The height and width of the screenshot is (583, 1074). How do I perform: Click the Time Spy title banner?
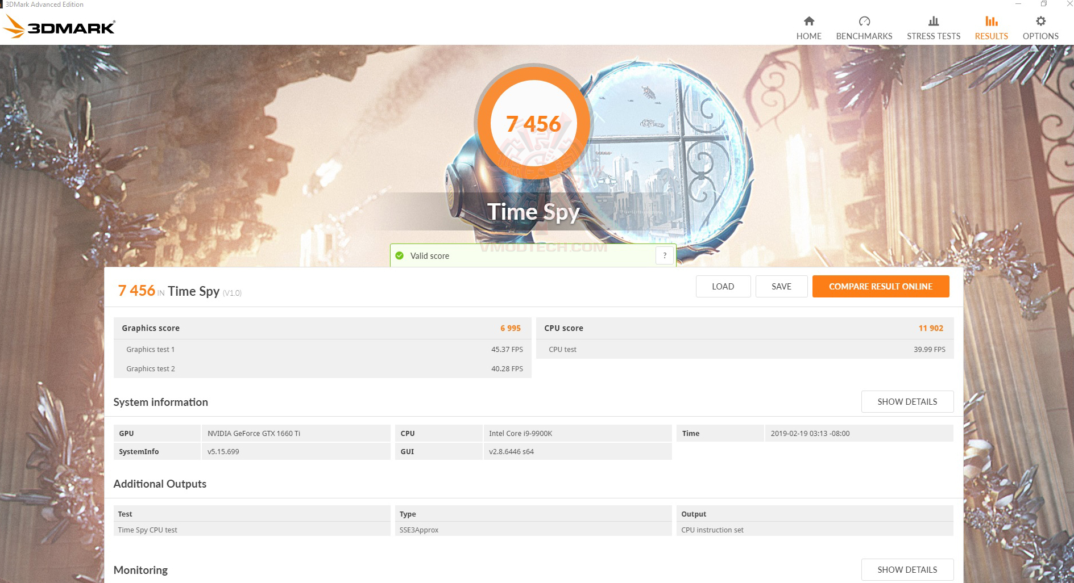(x=533, y=212)
